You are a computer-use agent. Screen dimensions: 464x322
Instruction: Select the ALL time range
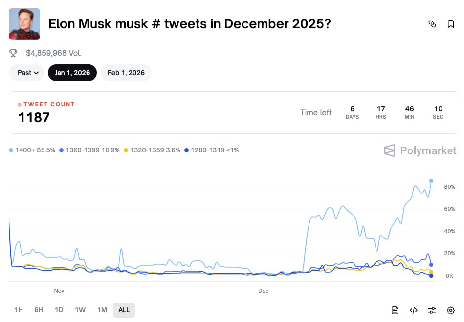coord(124,310)
